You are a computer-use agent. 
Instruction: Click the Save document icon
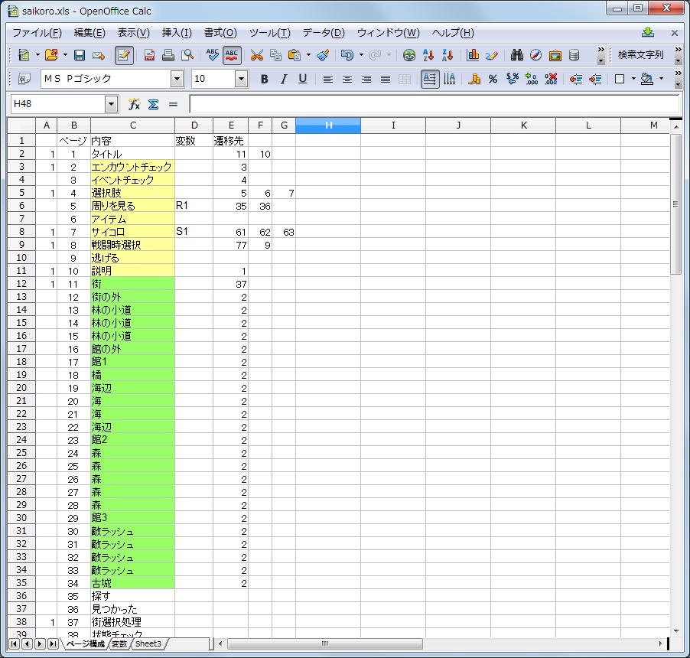80,55
